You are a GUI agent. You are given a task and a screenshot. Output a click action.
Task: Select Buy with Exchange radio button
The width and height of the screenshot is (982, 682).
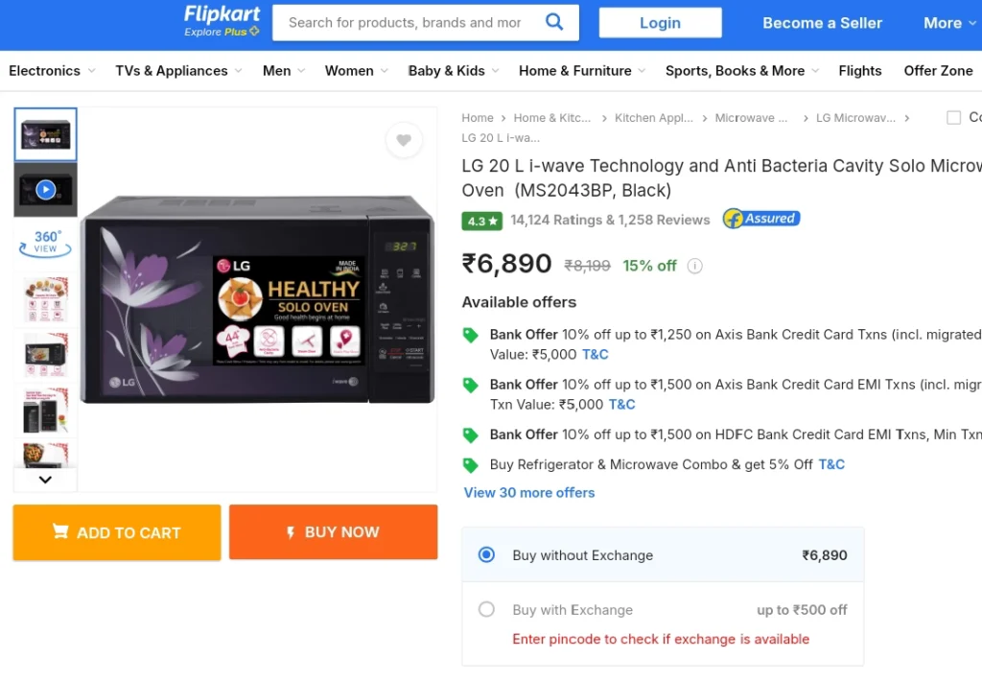click(x=486, y=609)
